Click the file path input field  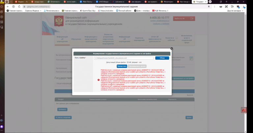coord(124,58)
